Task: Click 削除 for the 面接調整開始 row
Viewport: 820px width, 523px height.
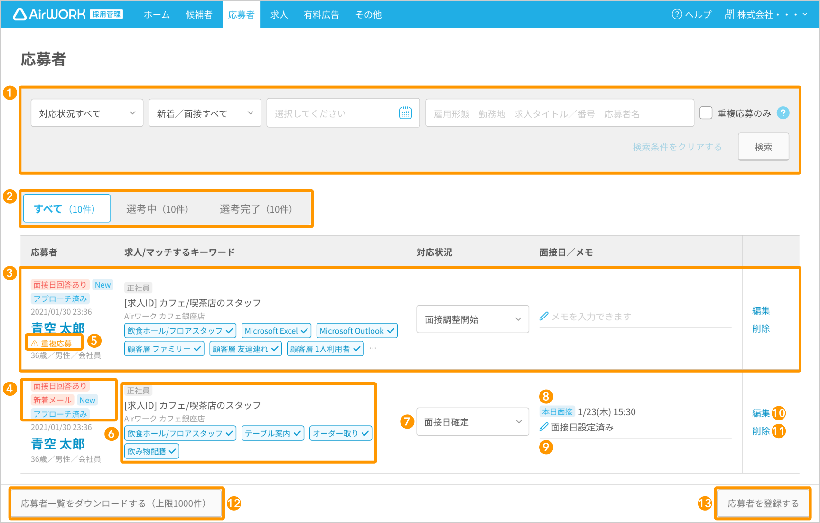Action: [761, 328]
